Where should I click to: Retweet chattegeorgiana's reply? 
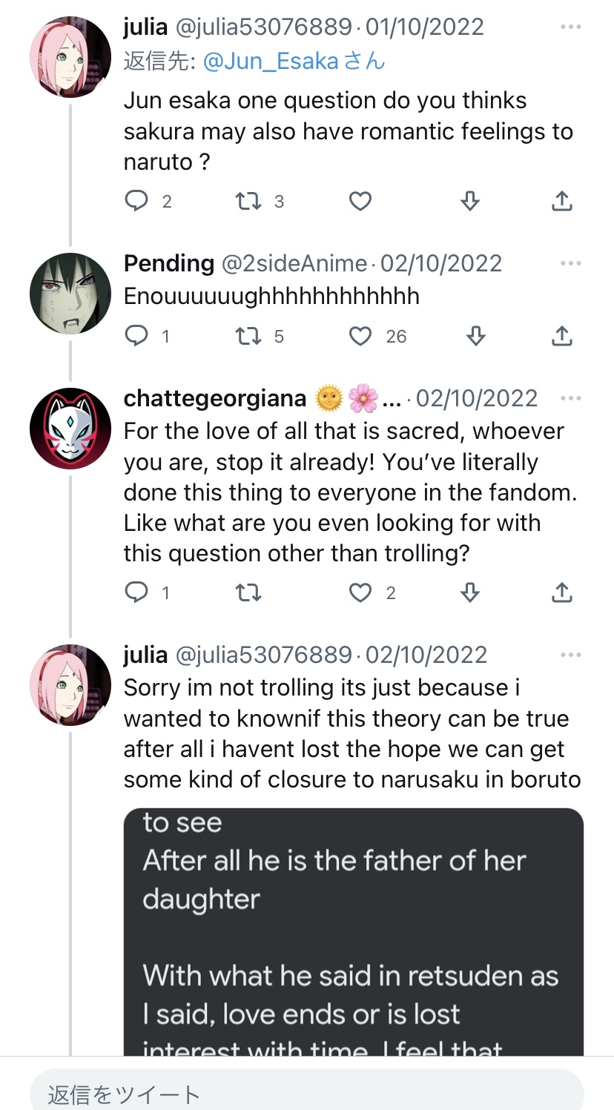(x=248, y=592)
